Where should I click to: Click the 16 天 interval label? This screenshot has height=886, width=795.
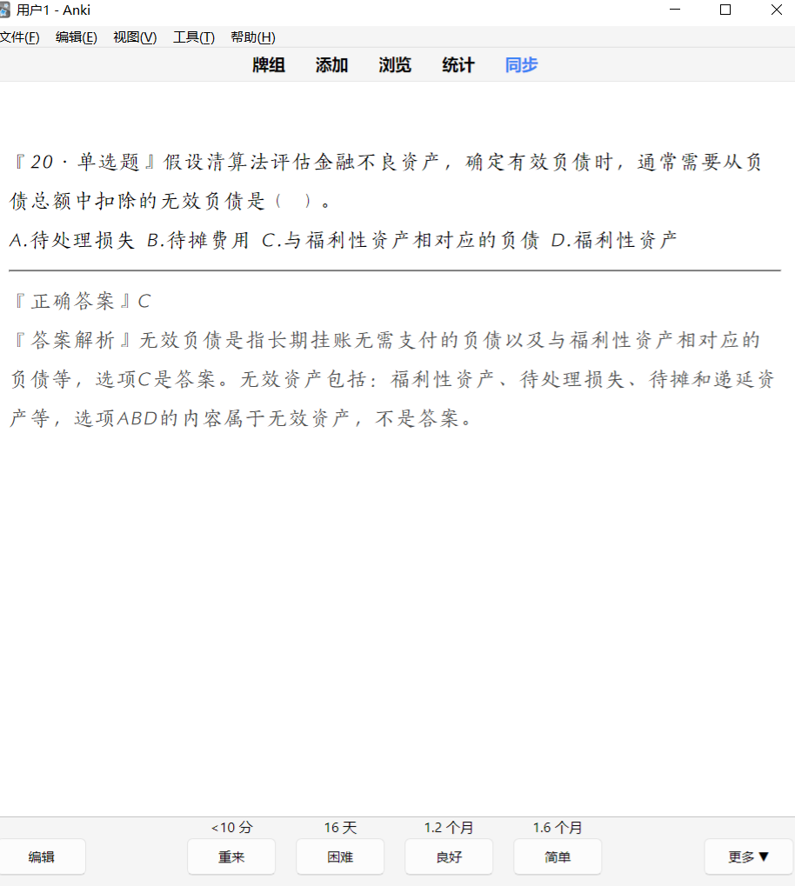point(340,827)
